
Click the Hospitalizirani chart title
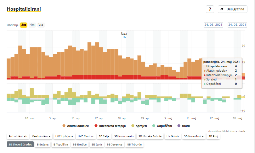tap(24, 9)
